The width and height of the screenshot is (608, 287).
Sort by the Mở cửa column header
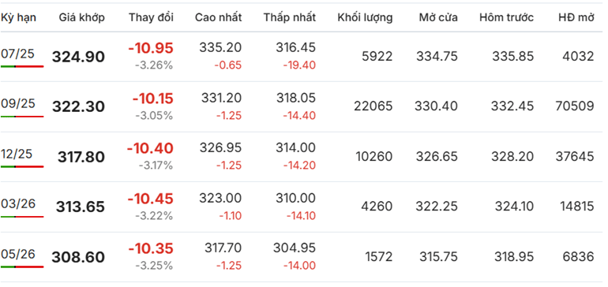click(438, 17)
